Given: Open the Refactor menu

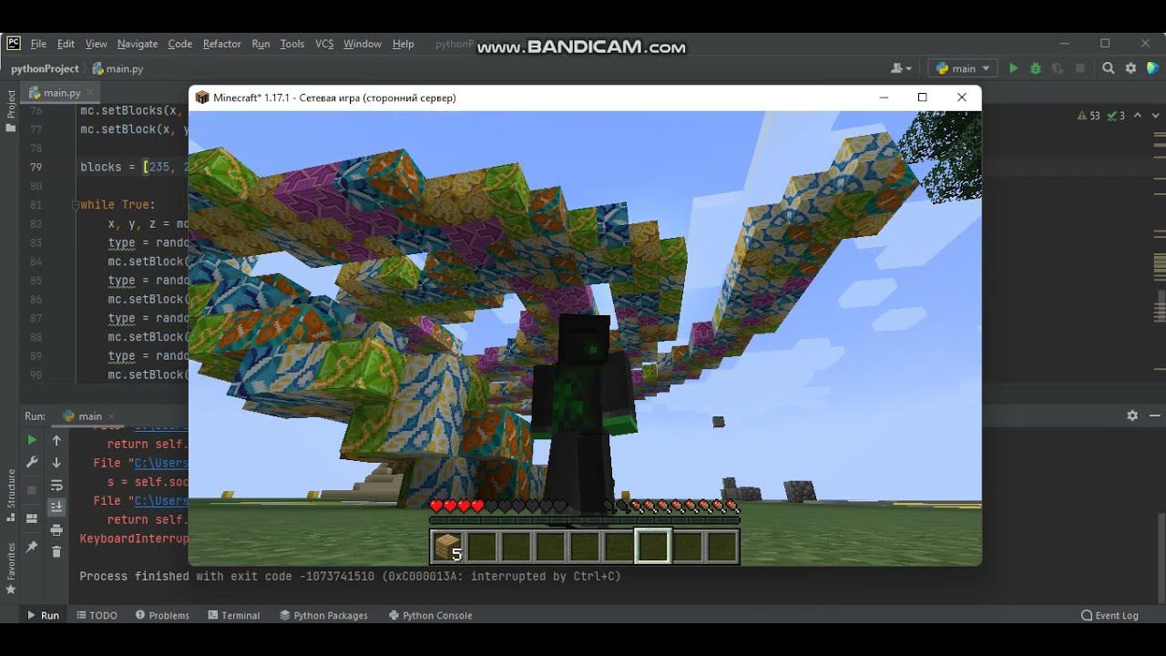Looking at the screenshot, I should pyautogui.click(x=221, y=44).
